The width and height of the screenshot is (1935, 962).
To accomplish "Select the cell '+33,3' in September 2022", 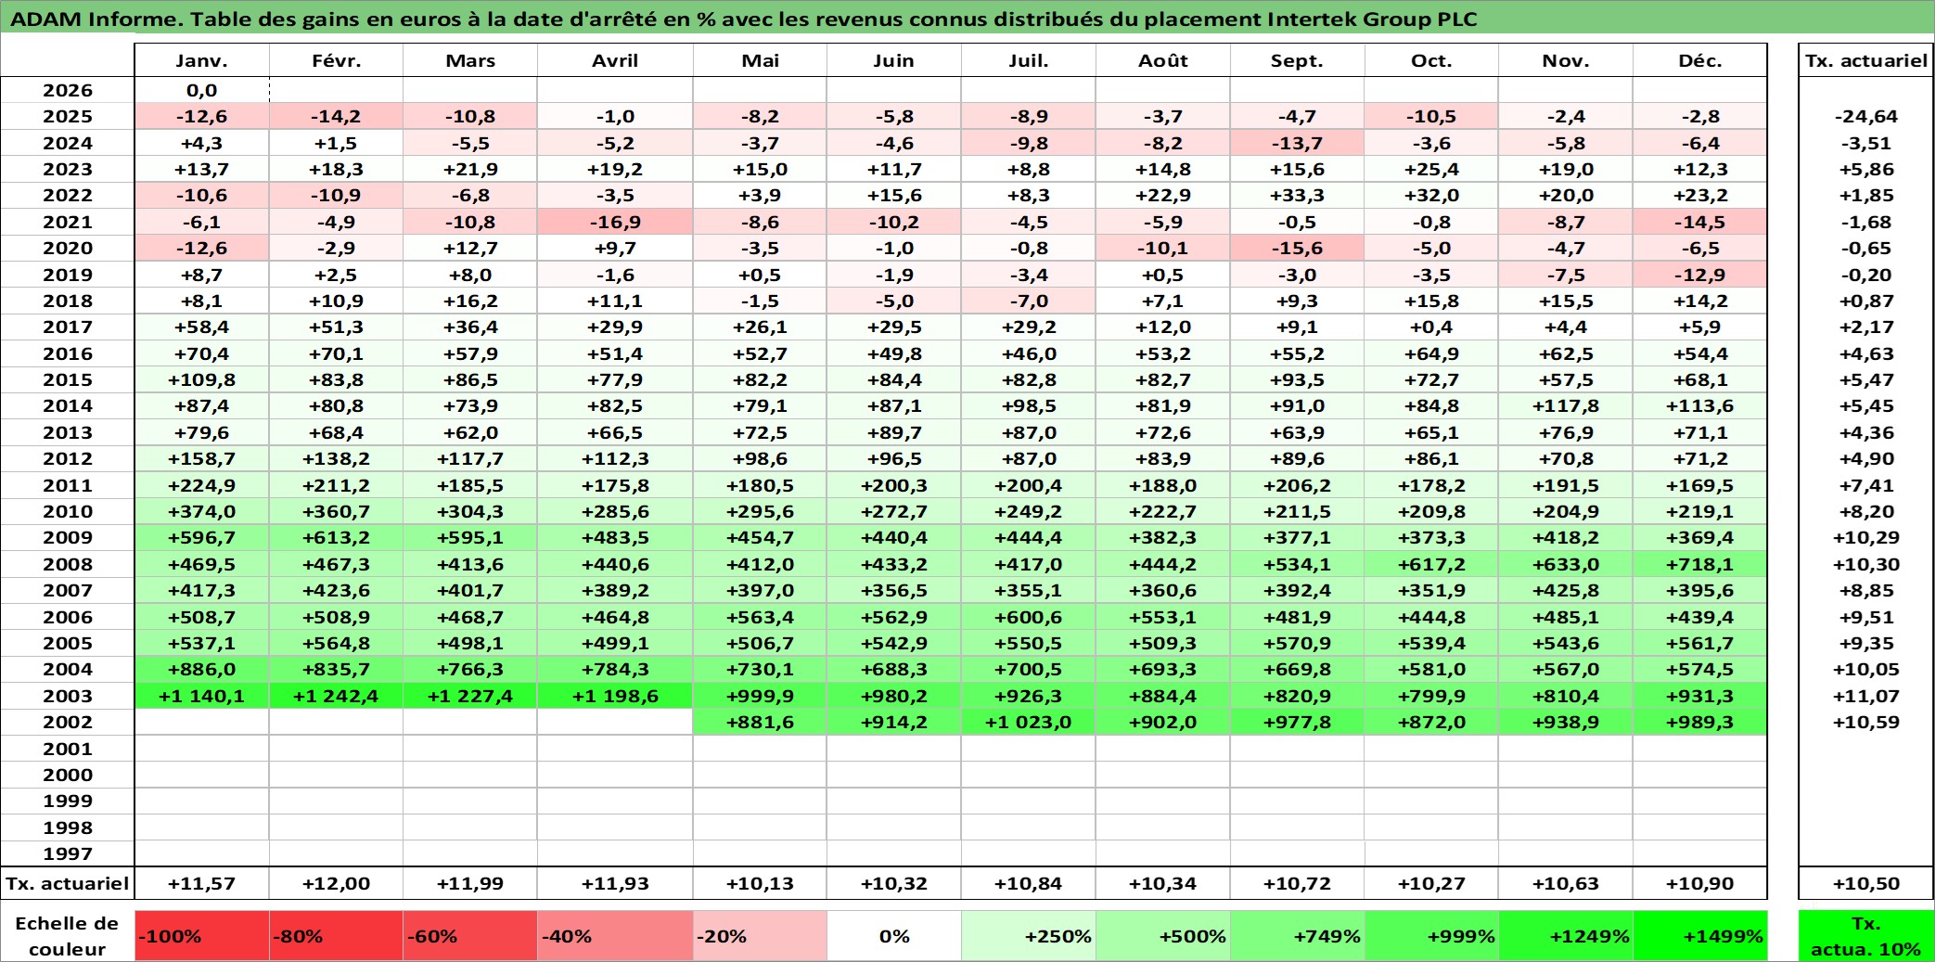I will tap(1297, 195).
